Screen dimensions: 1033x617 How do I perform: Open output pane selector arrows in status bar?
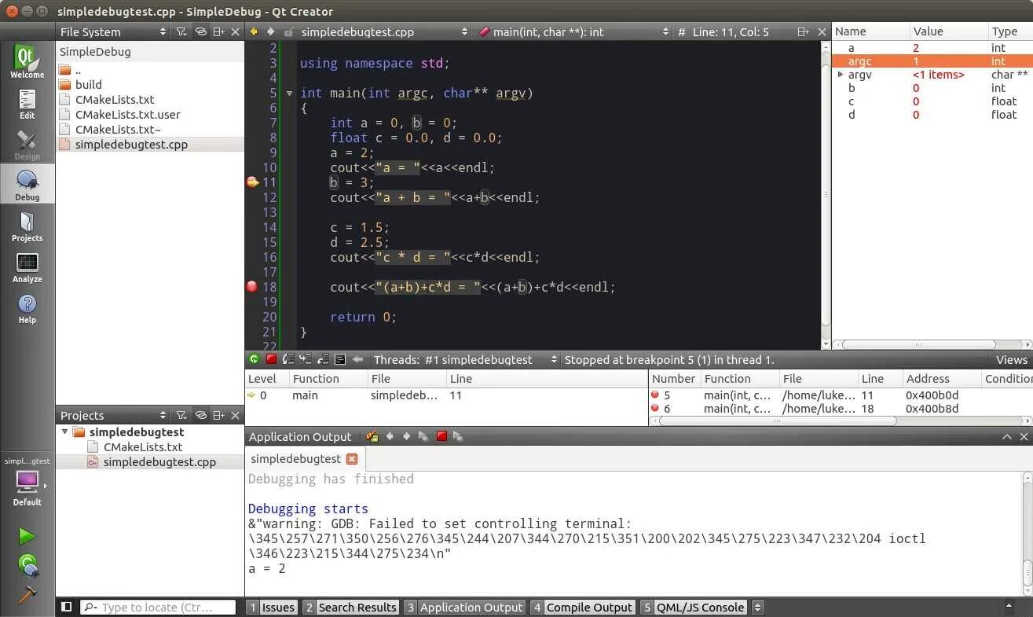click(x=757, y=607)
